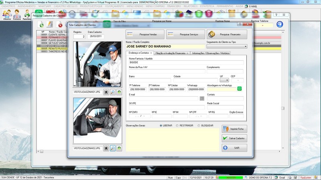
Task: Click the small button beside E-mail field
Action: point(202,98)
